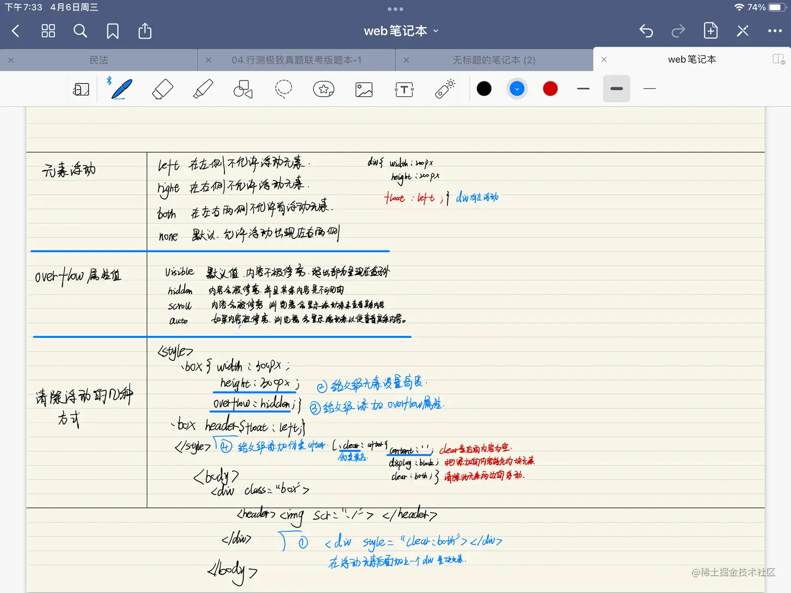791x593 pixels.
Task: Select the Text box tool
Action: click(404, 89)
